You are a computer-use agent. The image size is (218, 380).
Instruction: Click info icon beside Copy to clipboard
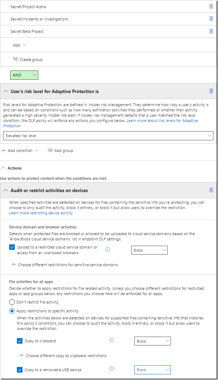(111, 341)
